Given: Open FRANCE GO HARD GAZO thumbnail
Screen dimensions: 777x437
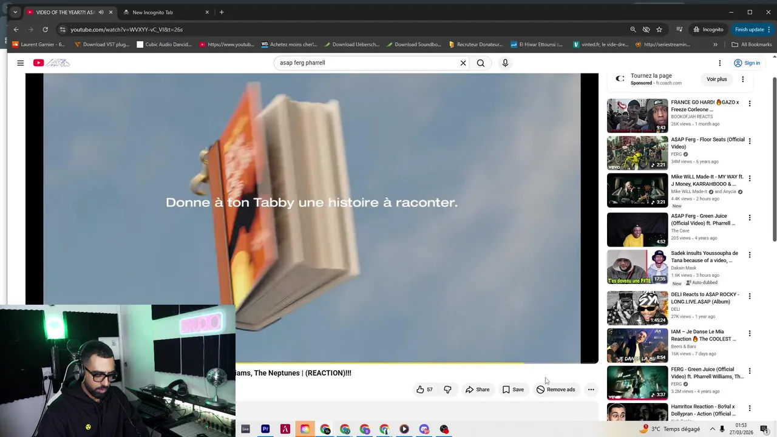Looking at the screenshot, I should pyautogui.click(x=637, y=115).
